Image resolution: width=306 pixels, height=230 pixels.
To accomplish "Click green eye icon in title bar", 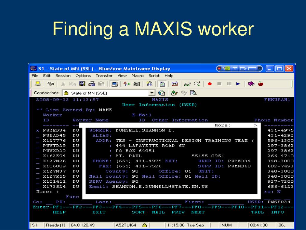I will [226, 69].
